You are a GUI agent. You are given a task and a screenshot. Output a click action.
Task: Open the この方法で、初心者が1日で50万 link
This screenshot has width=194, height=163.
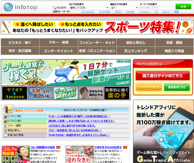coord(72,126)
